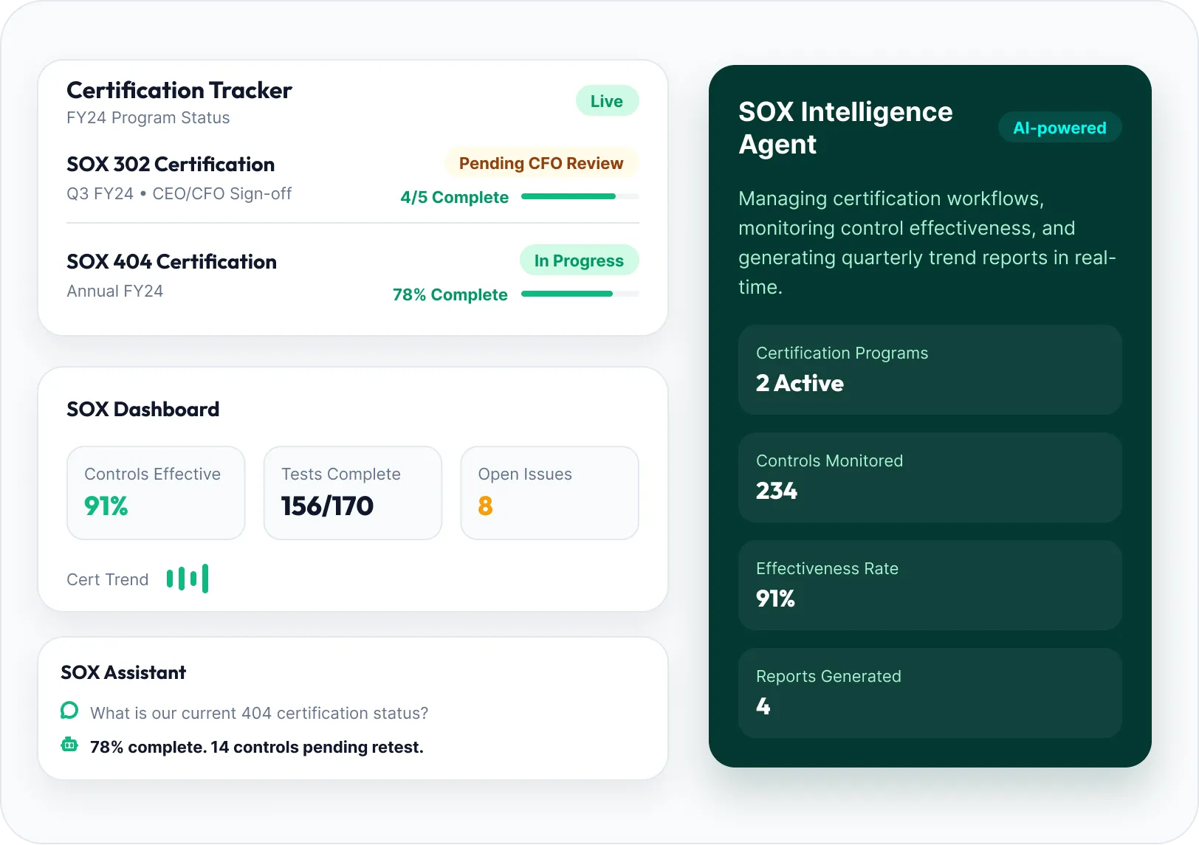Click the SOX 302 Certification title
This screenshot has width=1199, height=845.
(171, 164)
